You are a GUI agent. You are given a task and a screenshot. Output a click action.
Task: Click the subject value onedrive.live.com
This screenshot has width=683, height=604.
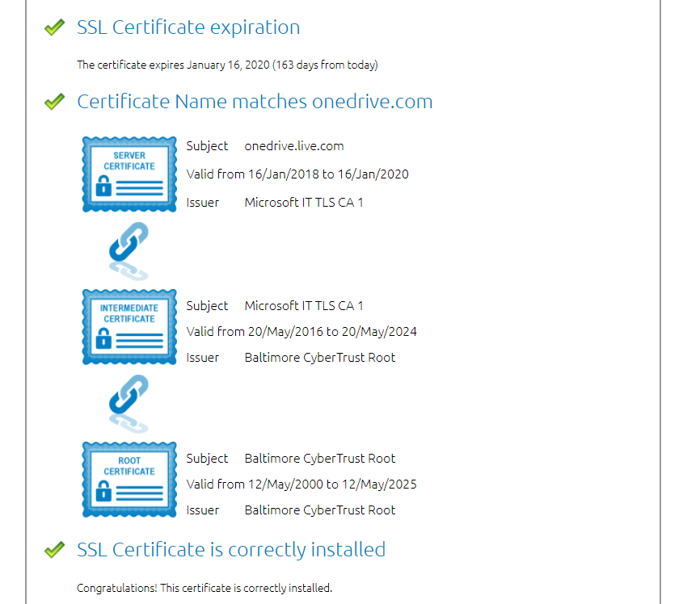[294, 146]
